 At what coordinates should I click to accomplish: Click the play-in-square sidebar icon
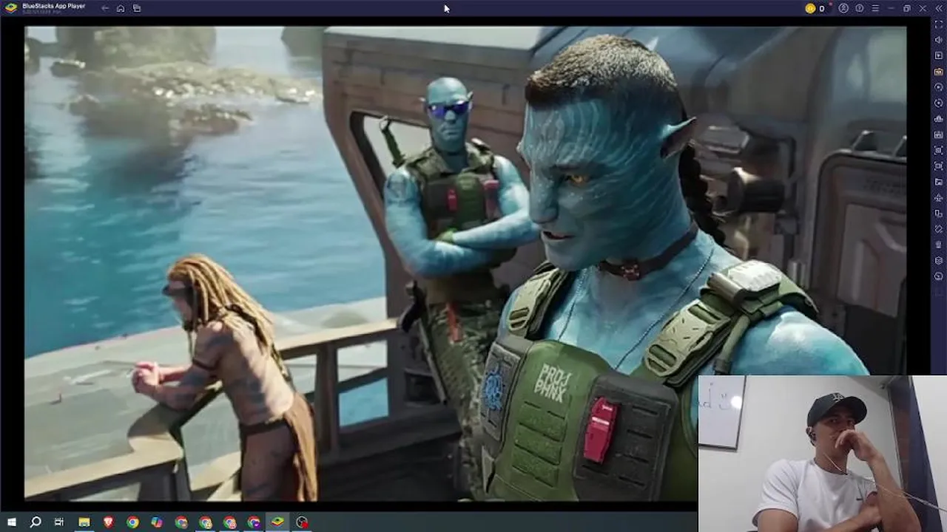click(939, 56)
